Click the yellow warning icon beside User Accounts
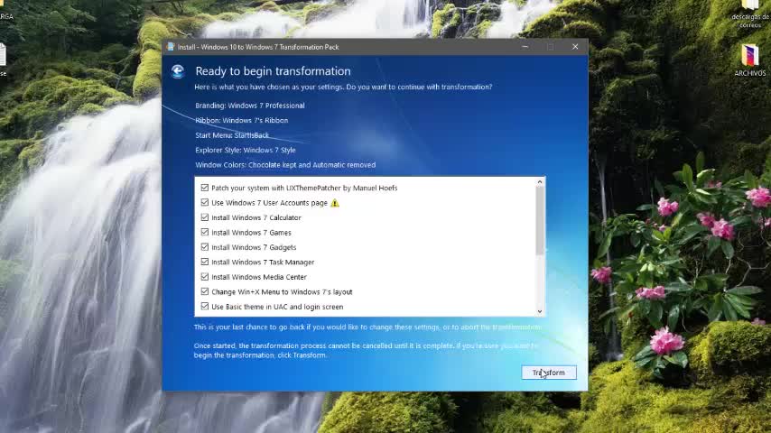Image resolution: width=771 pixels, height=433 pixels. pos(335,202)
